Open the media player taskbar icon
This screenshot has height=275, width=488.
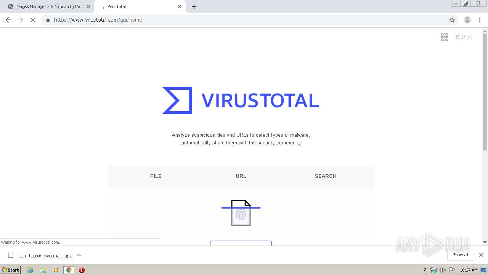[x=56, y=270]
